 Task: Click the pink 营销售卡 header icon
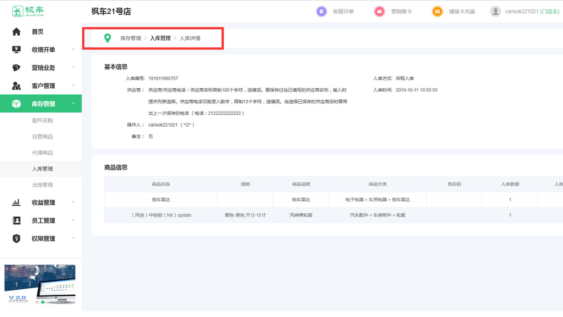coord(379,11)
